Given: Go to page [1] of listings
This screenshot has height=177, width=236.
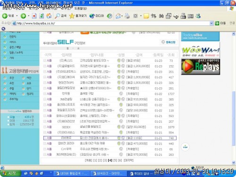Looking at the screenshot, I should (x=95, y=160).
